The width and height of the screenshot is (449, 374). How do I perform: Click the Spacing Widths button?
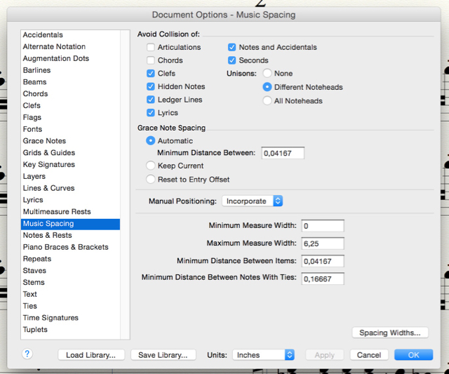pyautogui.click(x=389, y=333)
